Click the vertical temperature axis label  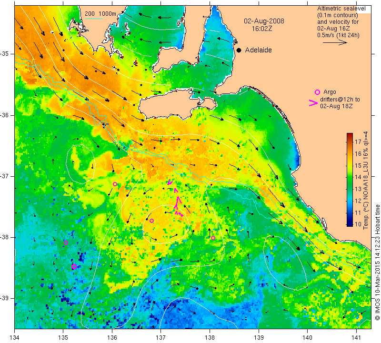(x=366, y=180)
